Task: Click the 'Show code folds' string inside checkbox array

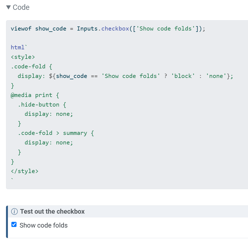Action: point(166,29)
